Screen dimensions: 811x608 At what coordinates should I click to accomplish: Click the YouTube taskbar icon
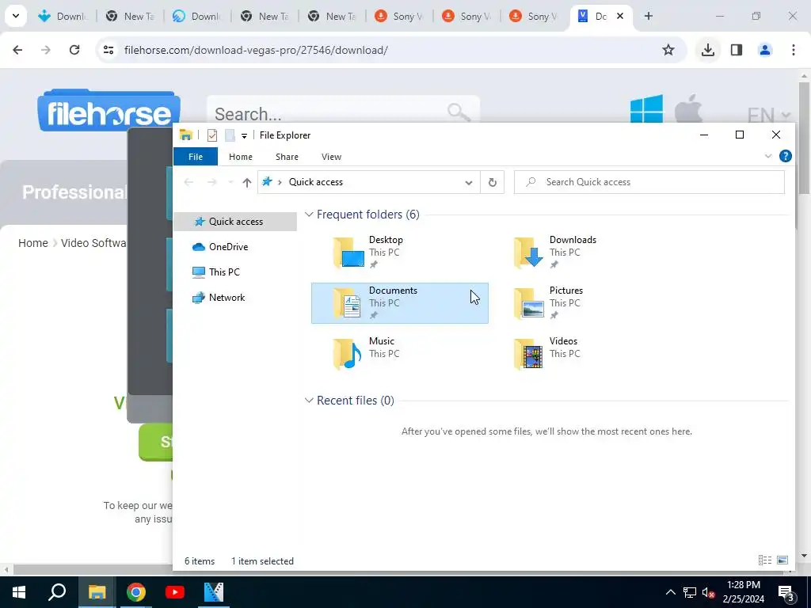click(175, 592)
